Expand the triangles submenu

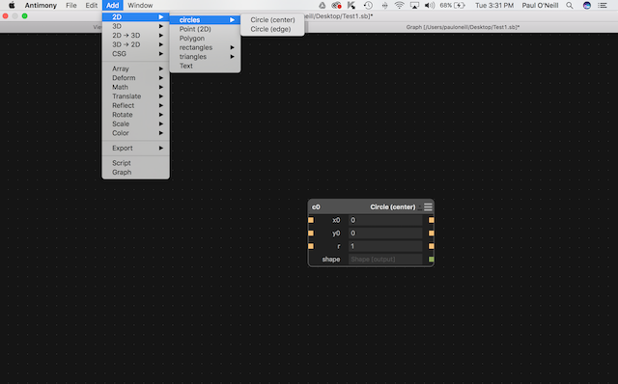[205, 57]
